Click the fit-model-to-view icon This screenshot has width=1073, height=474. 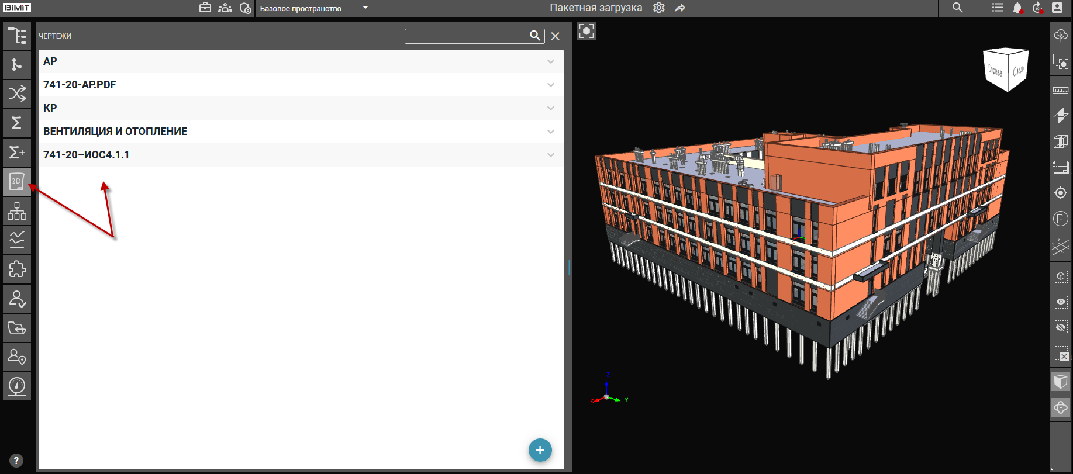(x=586, y=31)
